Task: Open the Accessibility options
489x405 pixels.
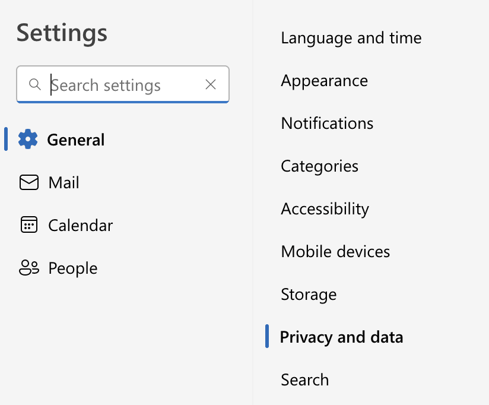Action: pos(325,209)
